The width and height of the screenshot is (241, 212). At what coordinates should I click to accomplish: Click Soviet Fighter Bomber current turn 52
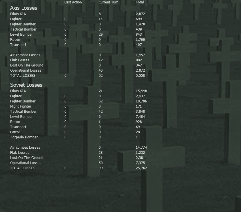coord(101,101)
